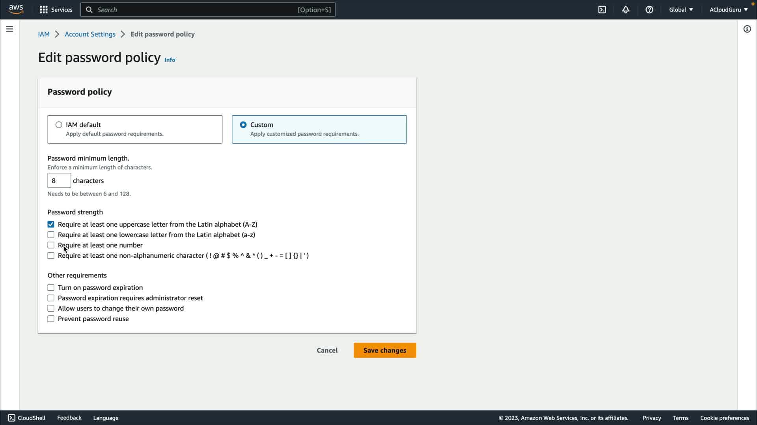Image resolution: width=757 pixels, height=425 pixels.
Task: Check Prevent password reuse
Action: pyautogui.click(x=51, y=319)
